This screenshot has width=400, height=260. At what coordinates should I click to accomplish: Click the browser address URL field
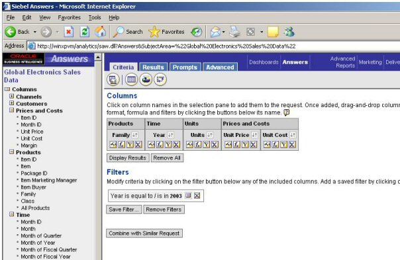pyautogui.click(x=166, y=46)
